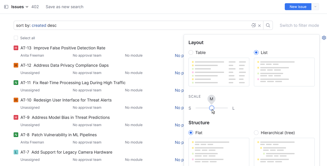The width and height of the screenshot is (327, 166).
Task: Click the priority icon of issue AT-8
Action: point(16,135)
